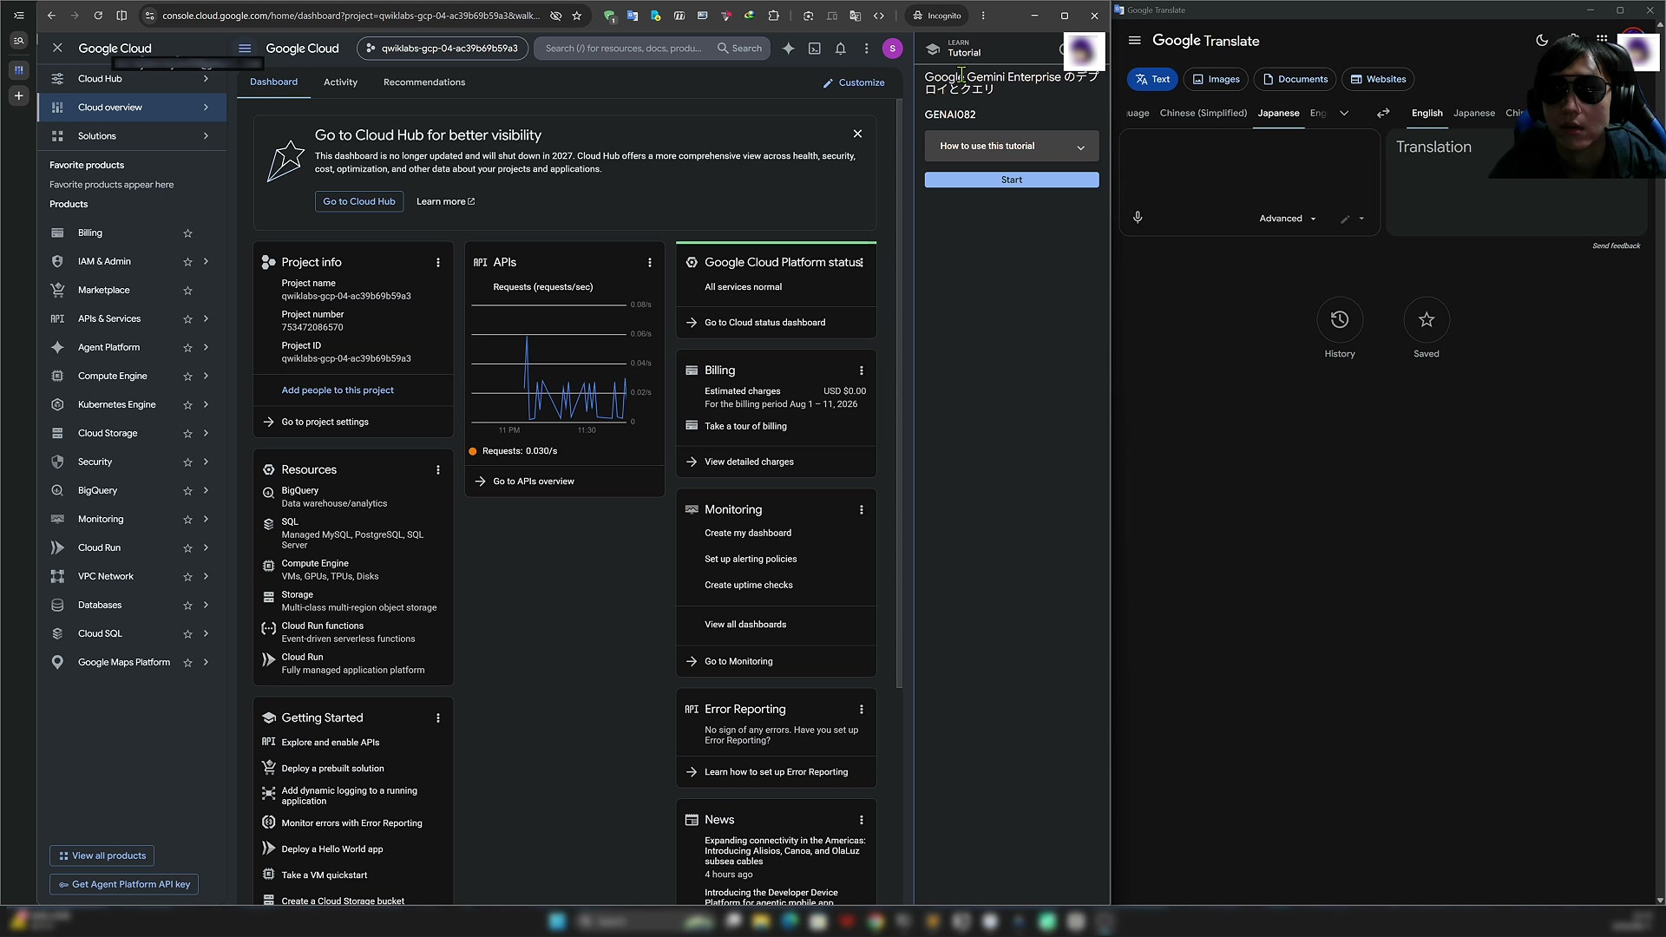Swap languages arrow in Google Translate
1666x937 pixels.
click(1383, 113)
